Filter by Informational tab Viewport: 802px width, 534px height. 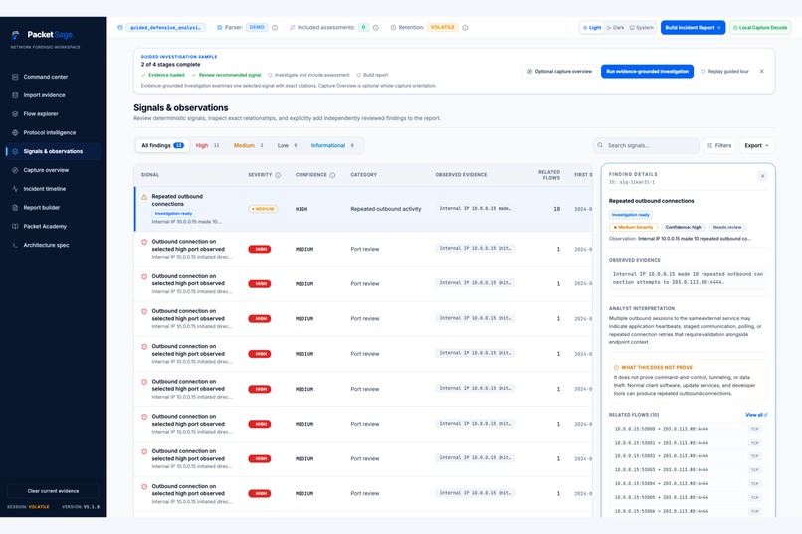[333, 145]
